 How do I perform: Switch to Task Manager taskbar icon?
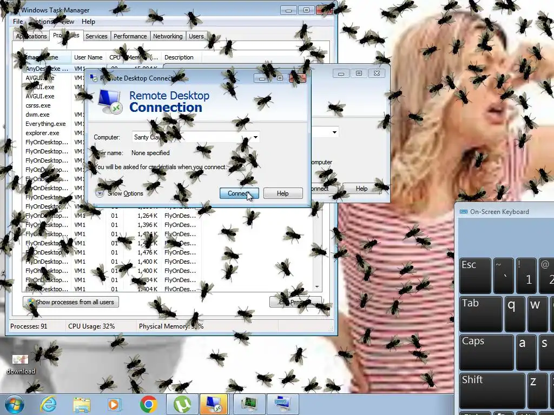249,404
